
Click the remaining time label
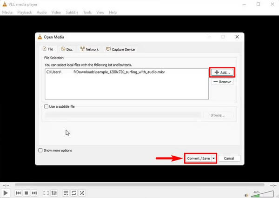click(273, 185)
